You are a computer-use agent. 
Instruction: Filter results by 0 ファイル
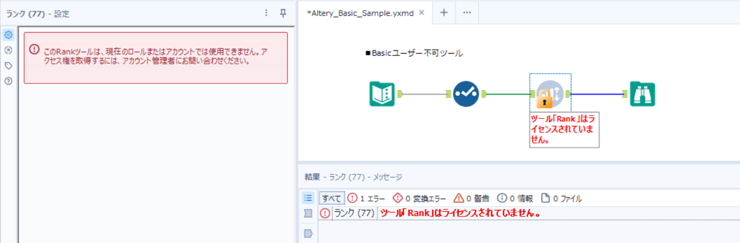coord(561,198)
